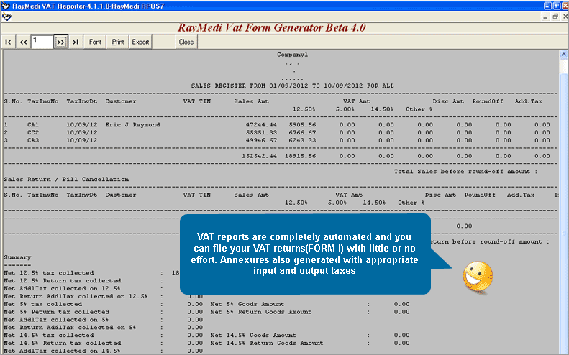Screen dimensions: 569x355
Task: Click Sales Return / Bill Cancellation heading
Action: coord(66,180)
